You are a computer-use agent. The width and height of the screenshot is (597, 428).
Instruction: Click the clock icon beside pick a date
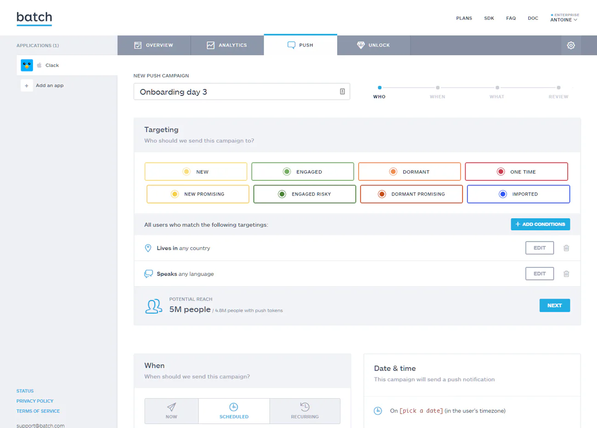[378, 411]
